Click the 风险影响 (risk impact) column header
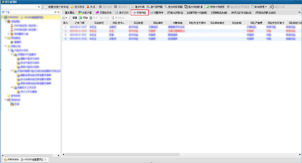Screen dimensions: 302x163 click(237, 23)
